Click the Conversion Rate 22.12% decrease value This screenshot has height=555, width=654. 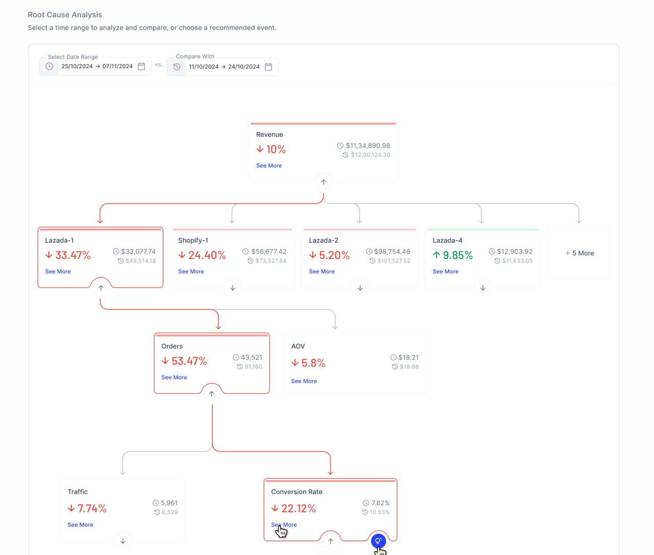point(294,508)
